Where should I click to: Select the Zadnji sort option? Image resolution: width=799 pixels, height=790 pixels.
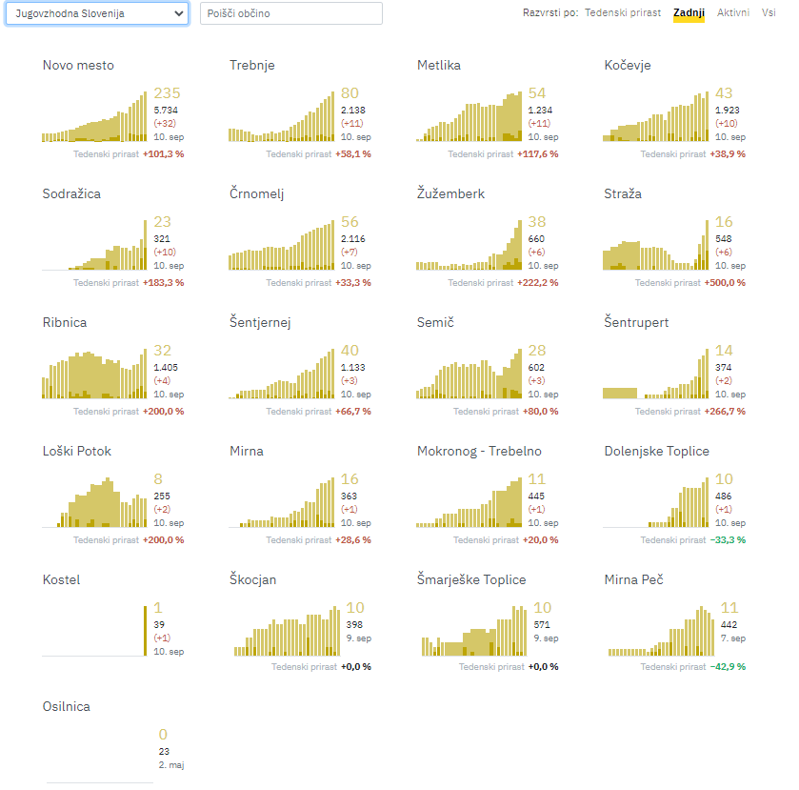coord(689,12)
